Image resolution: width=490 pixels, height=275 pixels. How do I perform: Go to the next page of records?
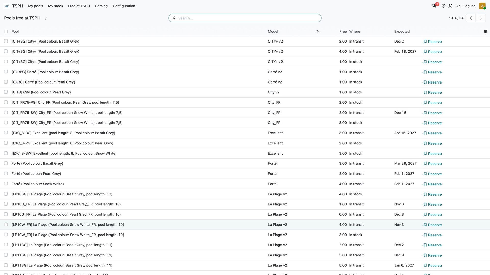pos(481,18)
